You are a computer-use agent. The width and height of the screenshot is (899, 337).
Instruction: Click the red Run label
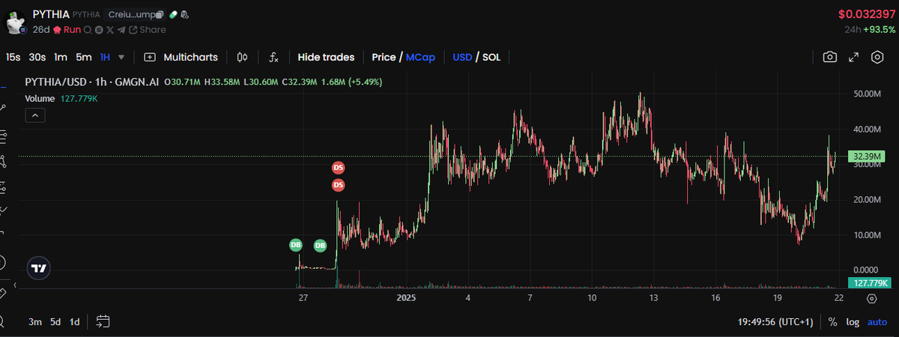(72, 29)
